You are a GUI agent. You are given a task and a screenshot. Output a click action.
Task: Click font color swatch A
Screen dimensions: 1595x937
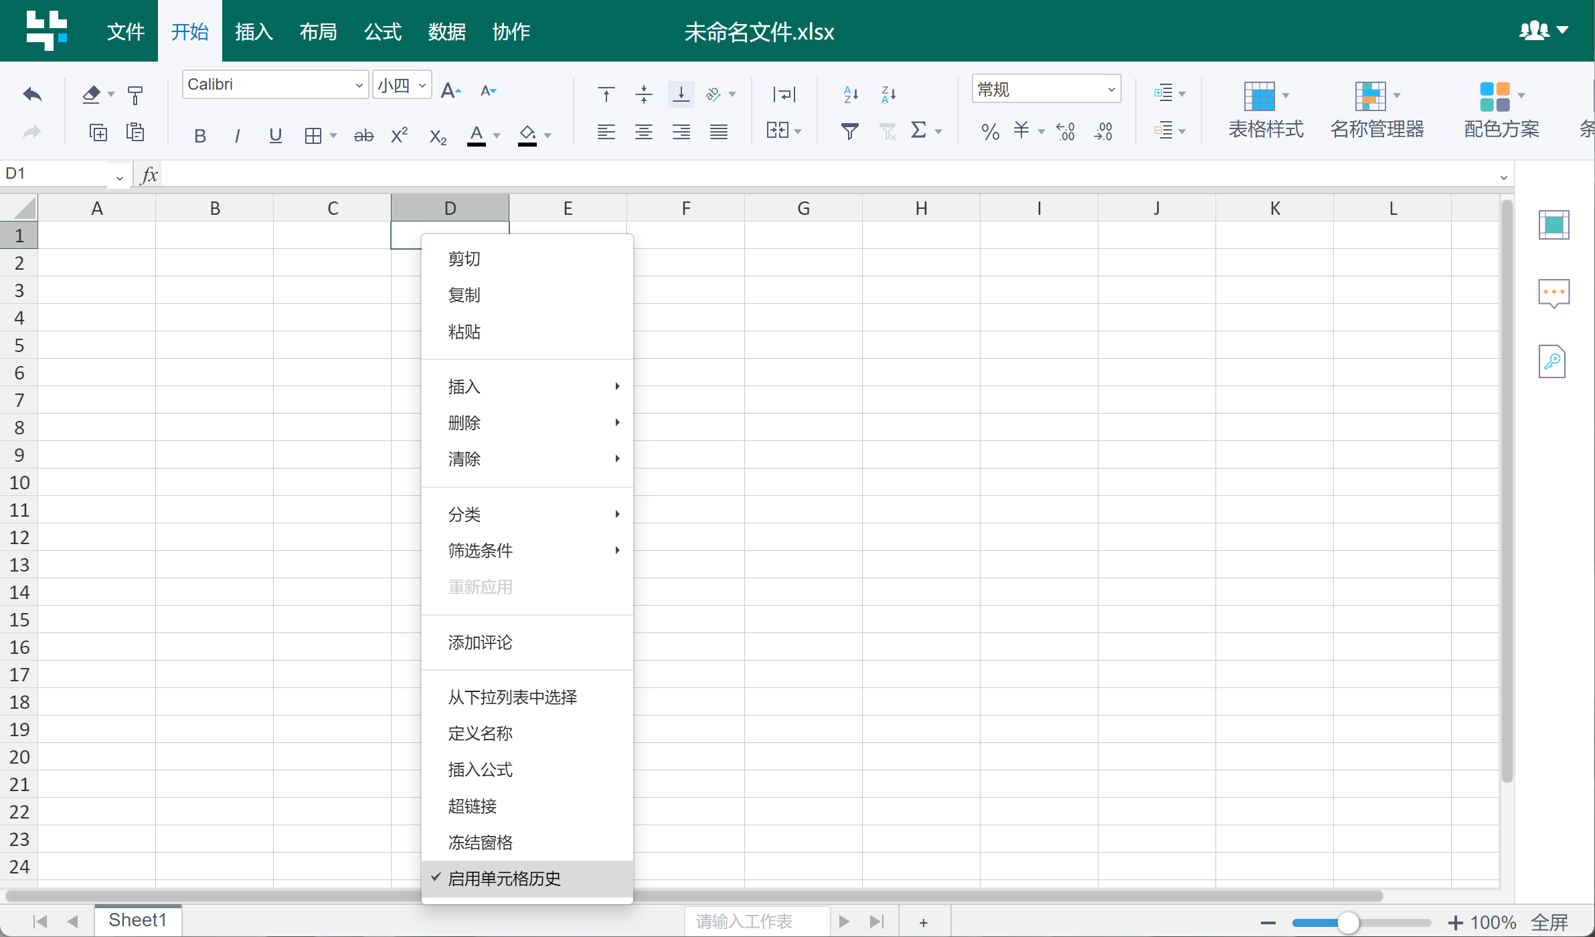pyautogui.click(x=477, y=136)
